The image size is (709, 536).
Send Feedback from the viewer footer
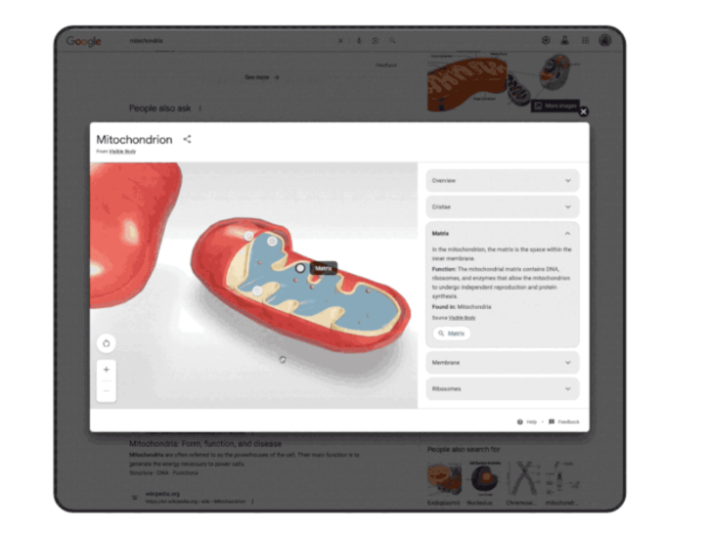(564, 422)
